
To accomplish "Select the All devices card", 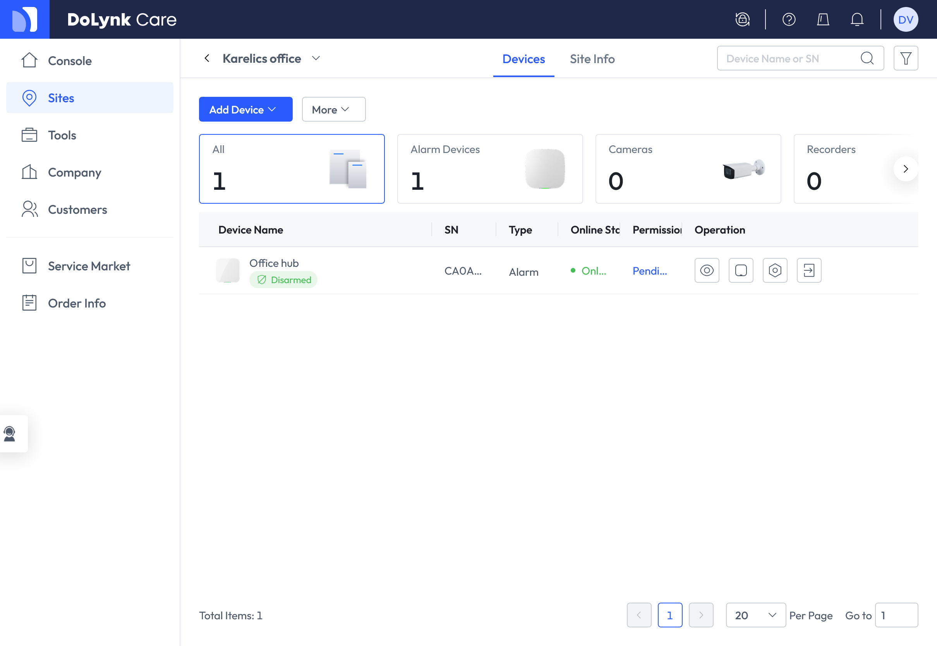I will (292, 169).
